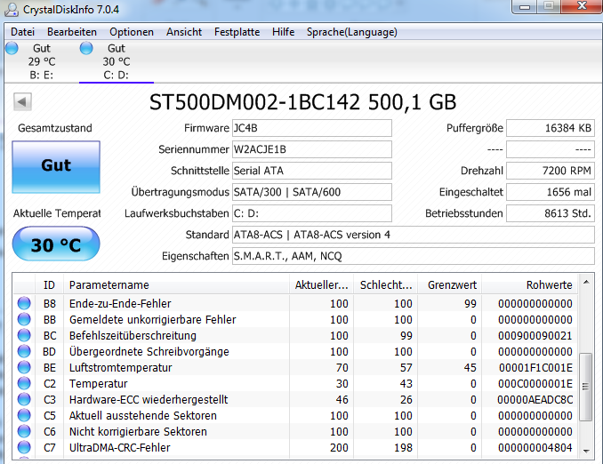Click the SMART list scrollbar thumb

coord(586,387)
